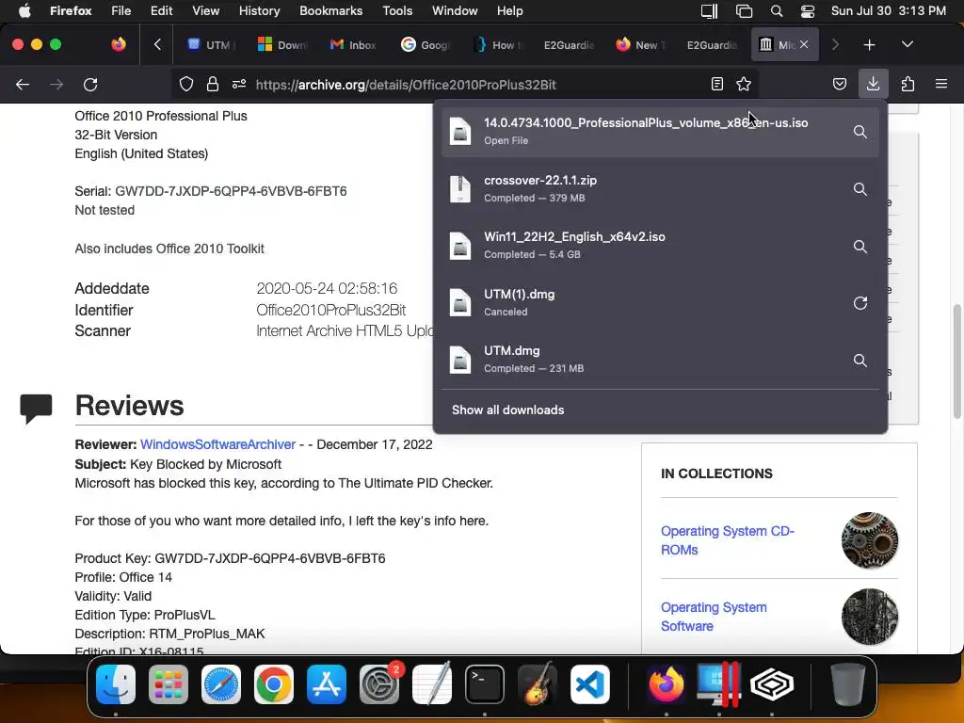The height and width of the screenshot is (723, 964).
Task: Click the archive.org URL address field
Action: pyautogui.click(x=406, y=85)
